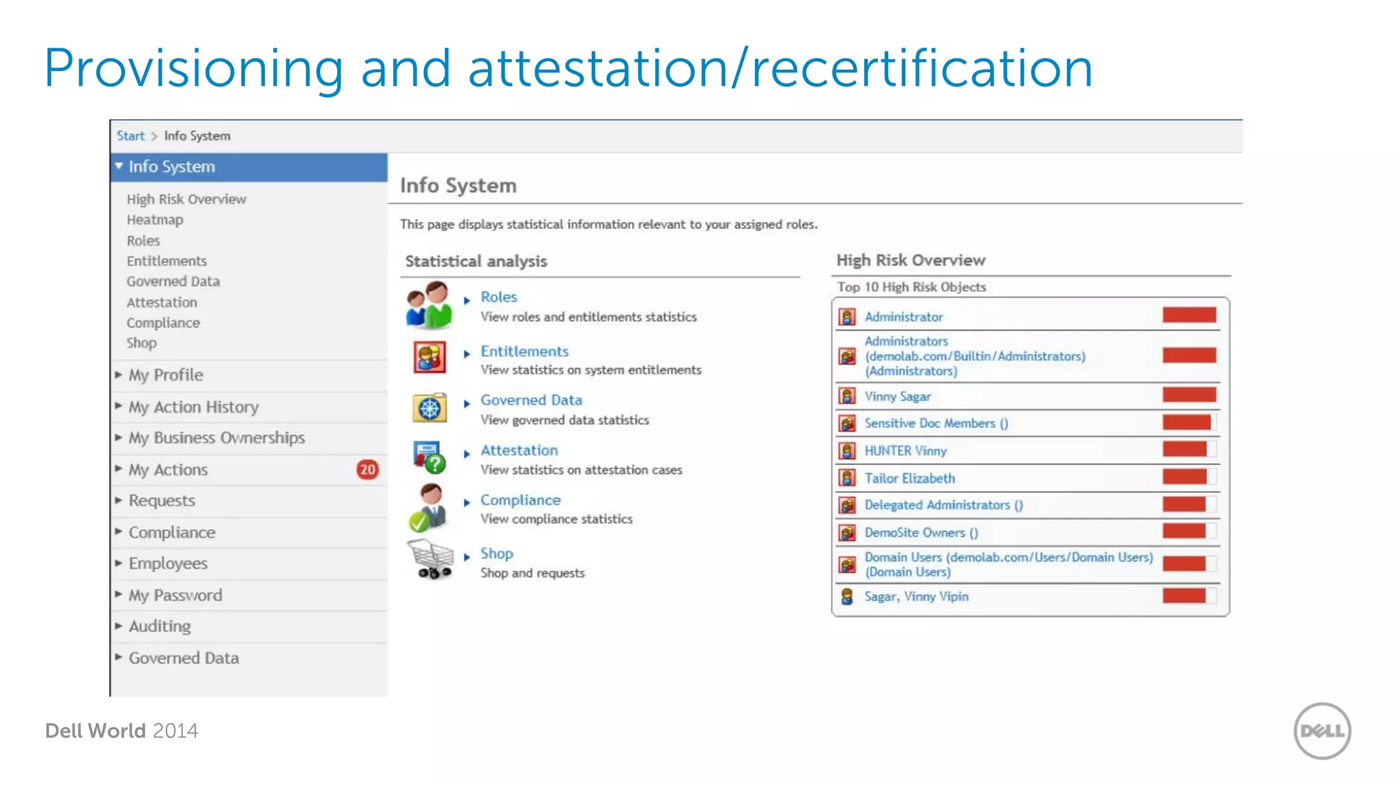This screenshot has width=1398, height=786.
Task: Open Attestation submenu item in sidebar
Action: tap(162, 302)
